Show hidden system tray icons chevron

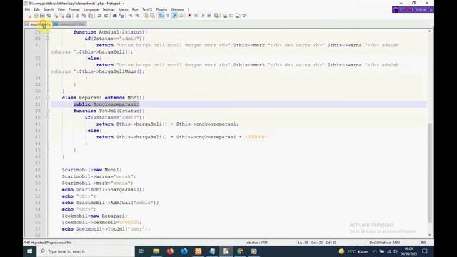click(x=375, y=251)
